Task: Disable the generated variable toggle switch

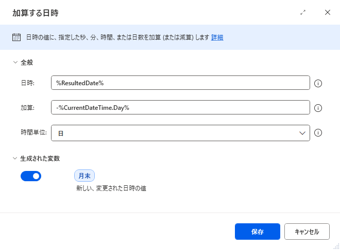Action: (31, 176)
